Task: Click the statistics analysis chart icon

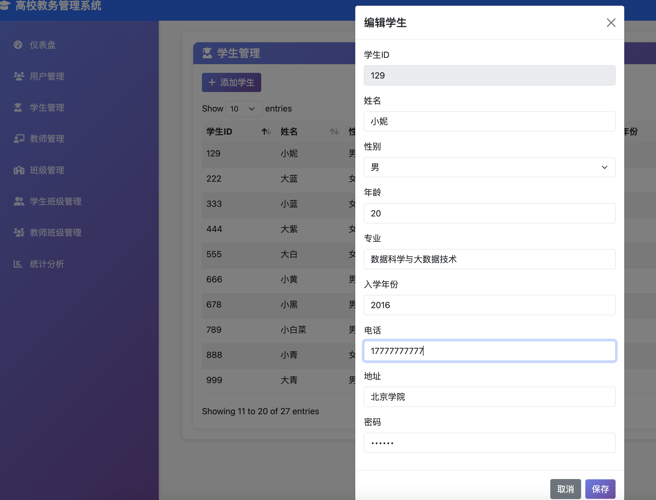Action: 18,264
